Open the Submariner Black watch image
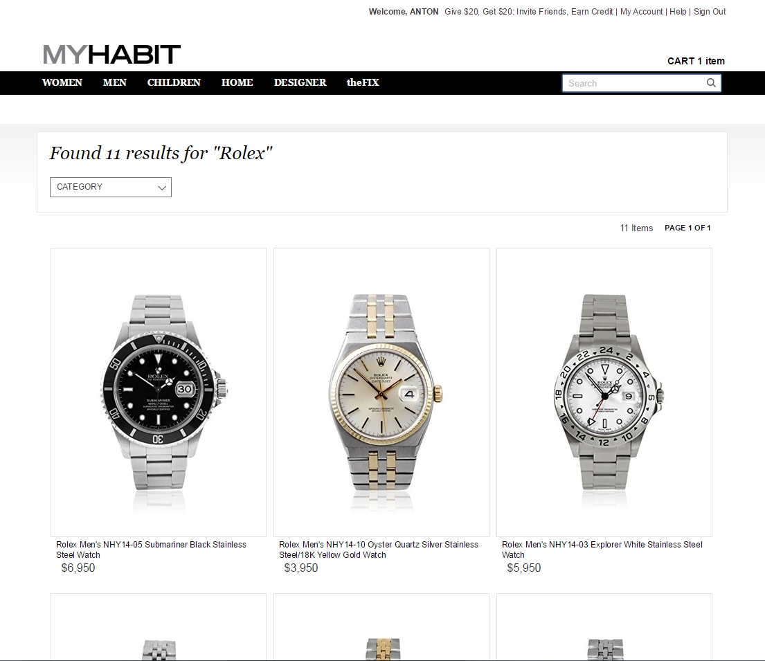Viewport: 765px width, 661px height. tap(159, 392)
